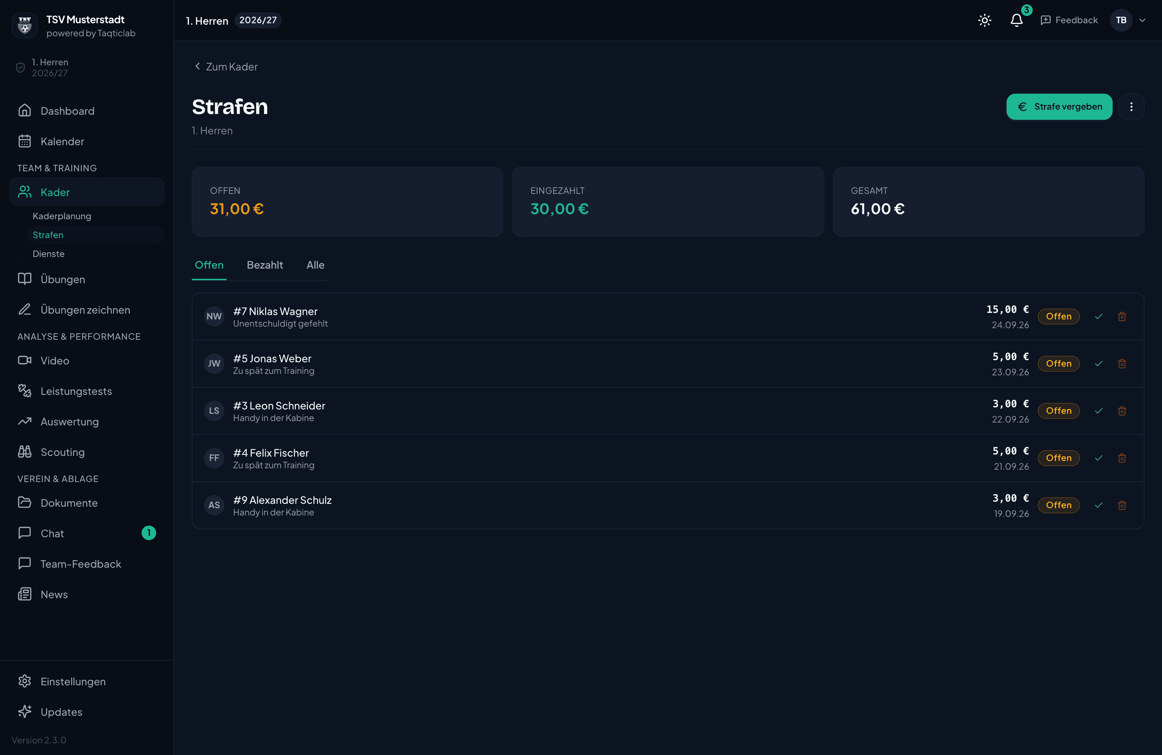
Task: Toggle light/dark theme sun icon
Action: 984,20
